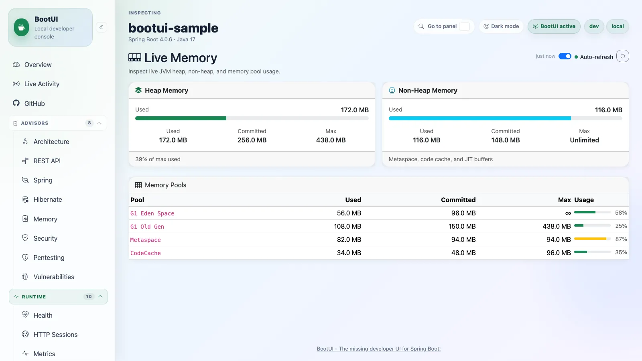642x361 pixels.
Task: Click the Vulnerabilities bug icon
Action: (25, 277)
